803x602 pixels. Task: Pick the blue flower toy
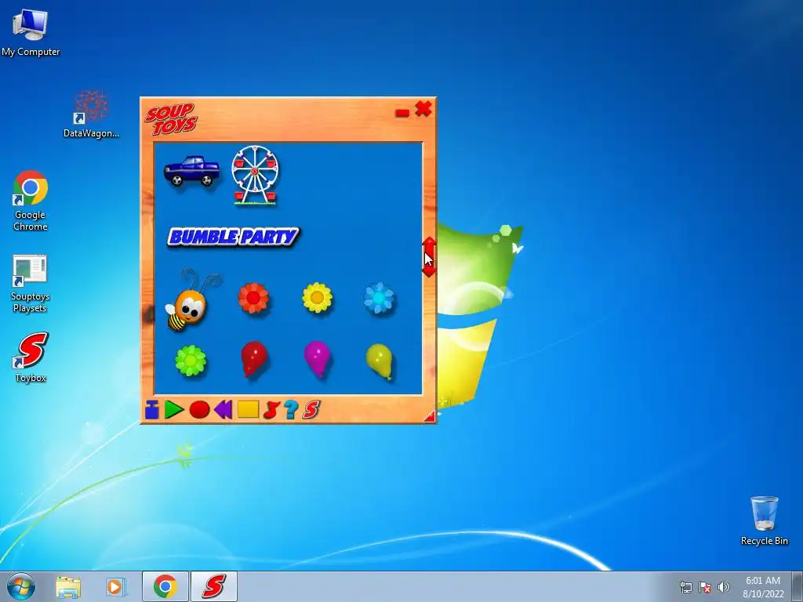pyautogui.click(x=380, y=299)
